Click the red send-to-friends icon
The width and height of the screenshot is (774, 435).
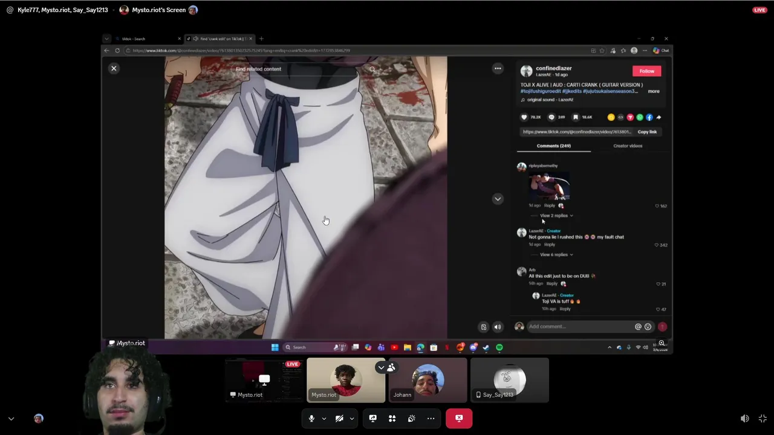click(x=630, y=117)
